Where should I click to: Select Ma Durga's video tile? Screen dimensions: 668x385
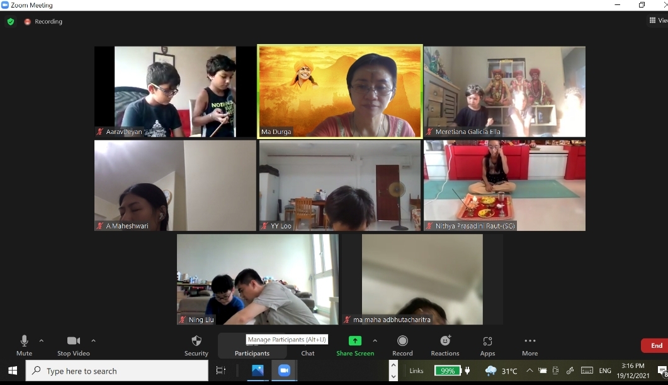[x=340, y=91]
